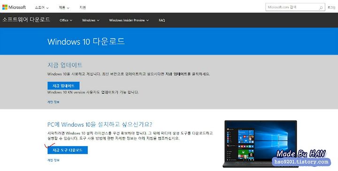Image resolution: width=338 pixels, height=171 pixels.
Task: Click the 지금 업데이트 button
Action: (x=63, y=86)
